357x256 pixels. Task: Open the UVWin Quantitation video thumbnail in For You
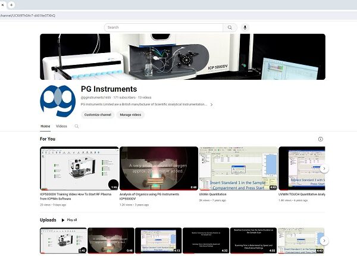click(239, 168)
